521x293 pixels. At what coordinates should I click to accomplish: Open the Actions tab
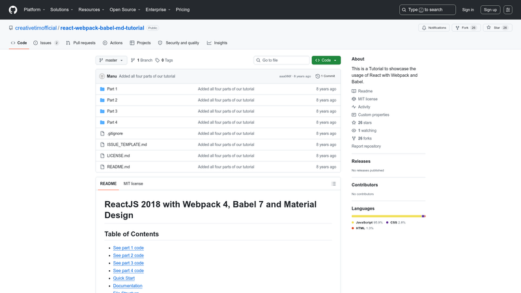coord(113,43)
